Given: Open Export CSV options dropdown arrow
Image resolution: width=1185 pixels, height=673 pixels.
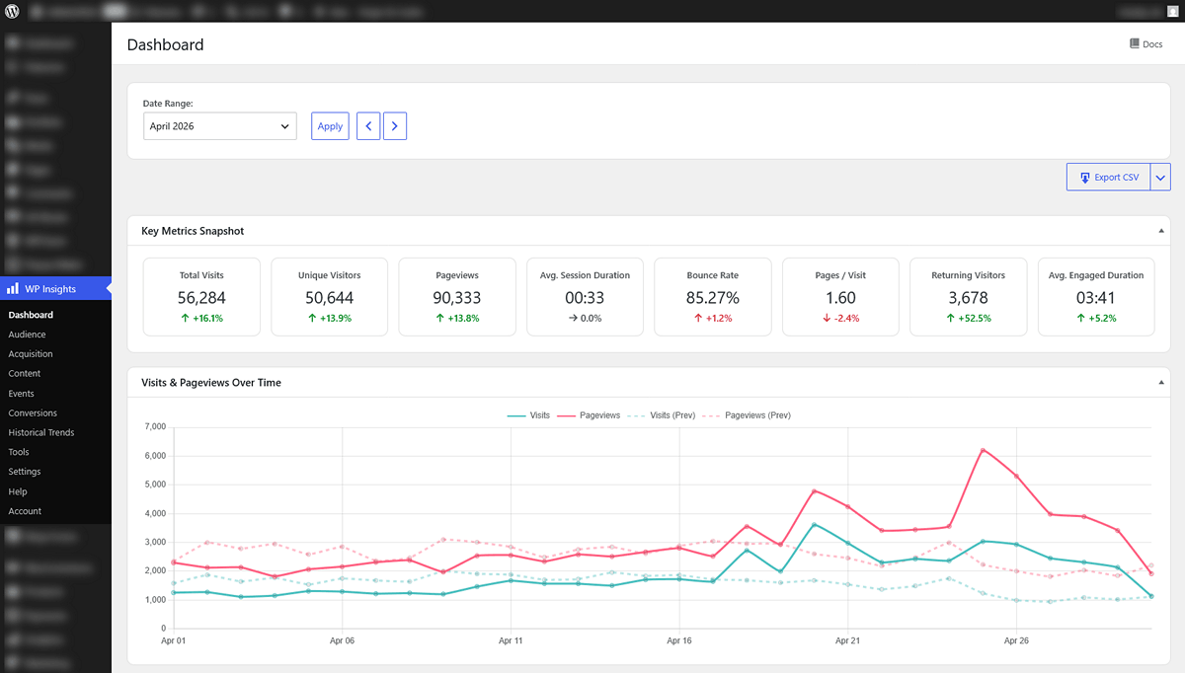Looking at the screenshot, I should pos(1160,178).
